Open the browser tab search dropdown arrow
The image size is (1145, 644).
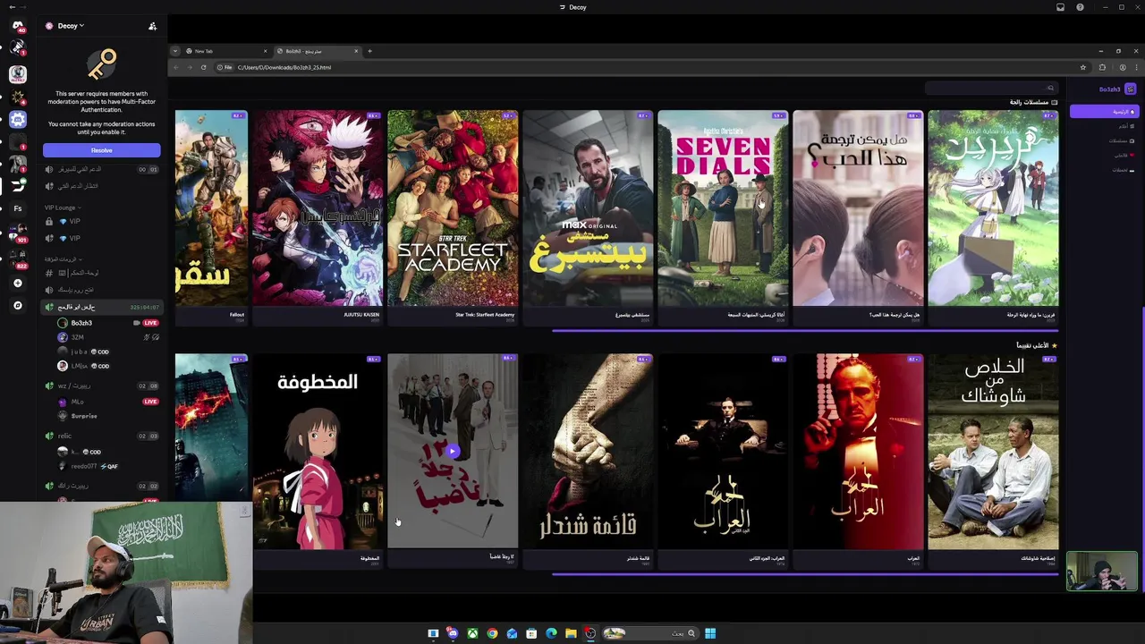click(x=175, y=51)
